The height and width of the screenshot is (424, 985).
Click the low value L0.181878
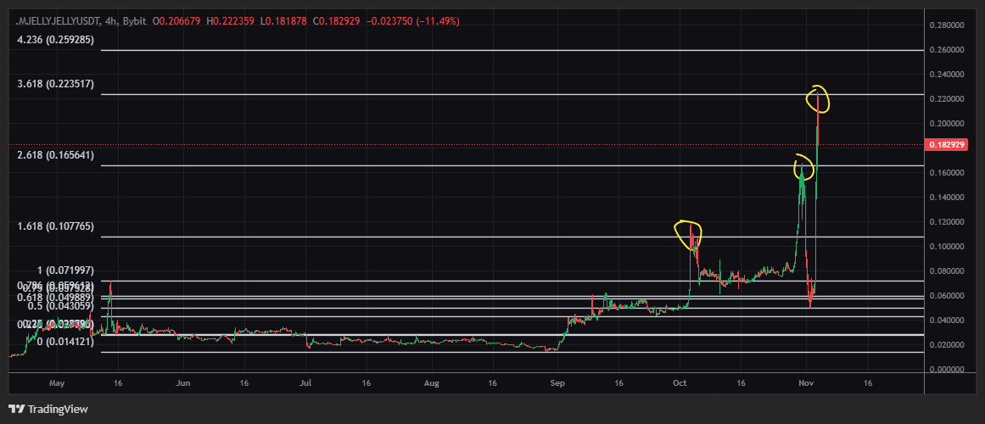click(x=285, y=21)
